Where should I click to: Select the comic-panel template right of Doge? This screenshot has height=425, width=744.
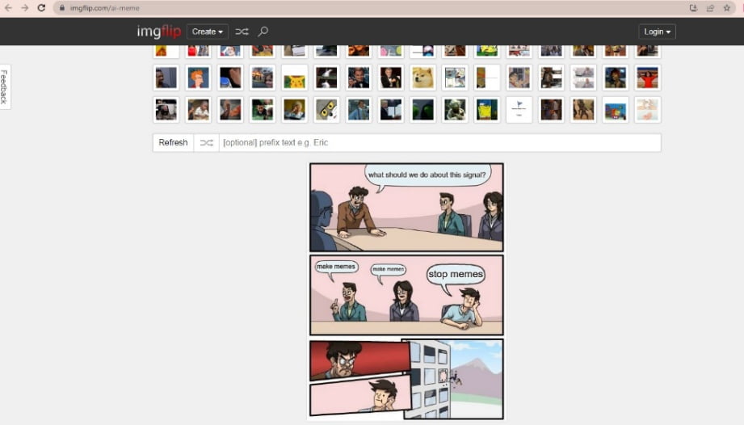tap(455, 78)
